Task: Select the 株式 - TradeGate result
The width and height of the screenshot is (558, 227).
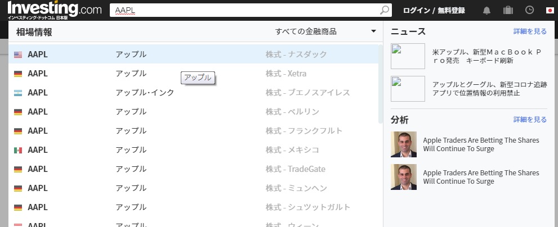Action: (193, 169)
